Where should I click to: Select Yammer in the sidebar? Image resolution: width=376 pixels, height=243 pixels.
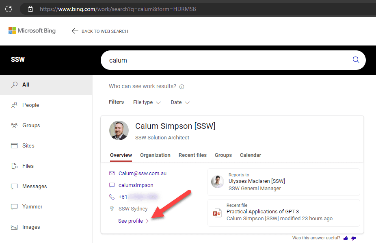32,206
